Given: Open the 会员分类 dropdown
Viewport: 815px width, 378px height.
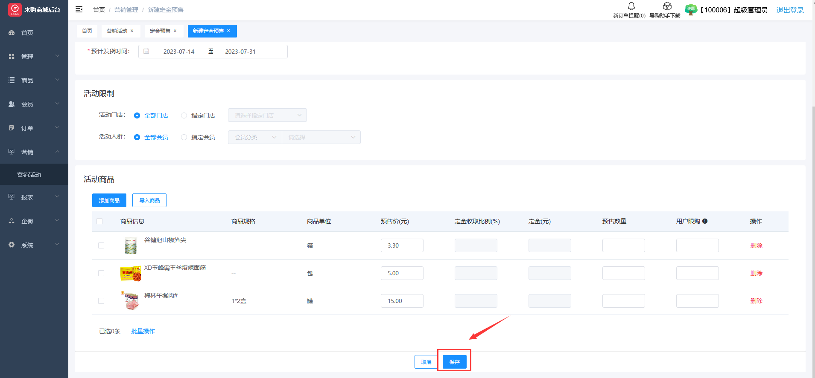Looking at the screenshot, I should pyautogui.click(x=255, y=137).
